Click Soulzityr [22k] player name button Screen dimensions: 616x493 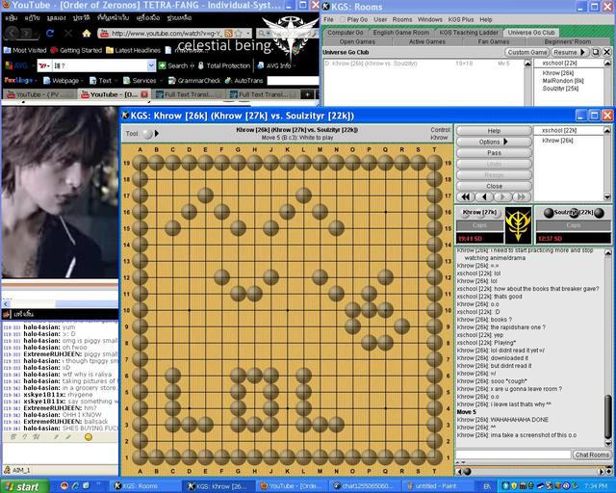(574, 213)
